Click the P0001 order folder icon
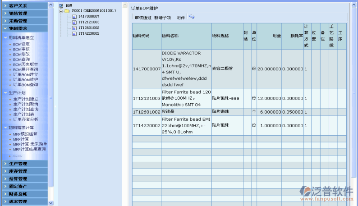The width and height of the screenshot is (358, 206). (x=67, y=10)
